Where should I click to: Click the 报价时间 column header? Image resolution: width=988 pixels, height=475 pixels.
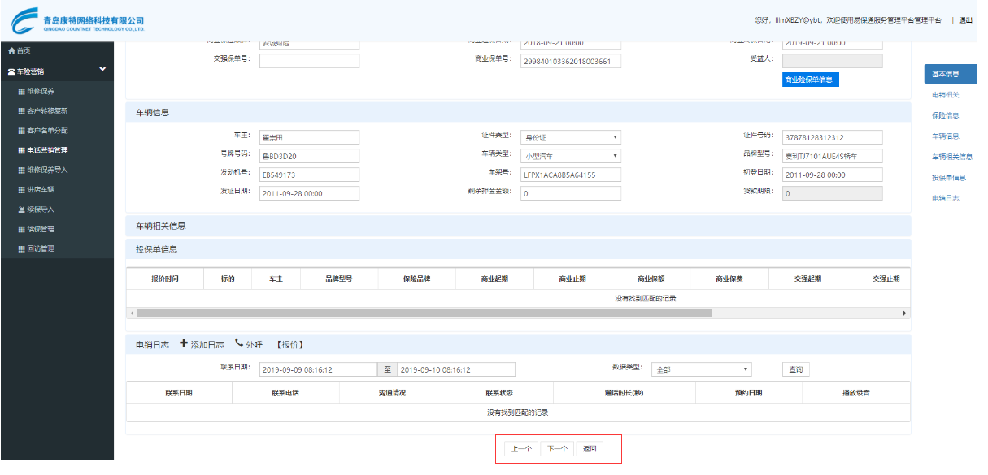tap(164, 279)
